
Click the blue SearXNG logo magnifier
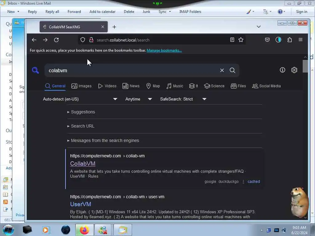tap(35, 70)
